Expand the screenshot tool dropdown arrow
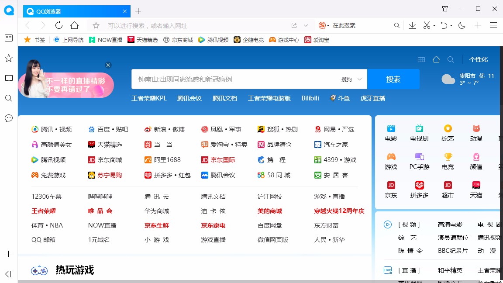503x283 pixels. tap(433, 25)
